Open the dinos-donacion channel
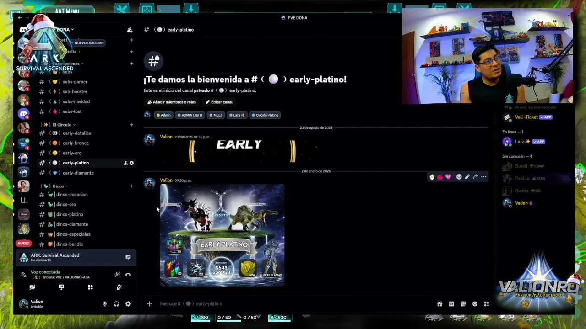The image size is (586, 329). 86,195
